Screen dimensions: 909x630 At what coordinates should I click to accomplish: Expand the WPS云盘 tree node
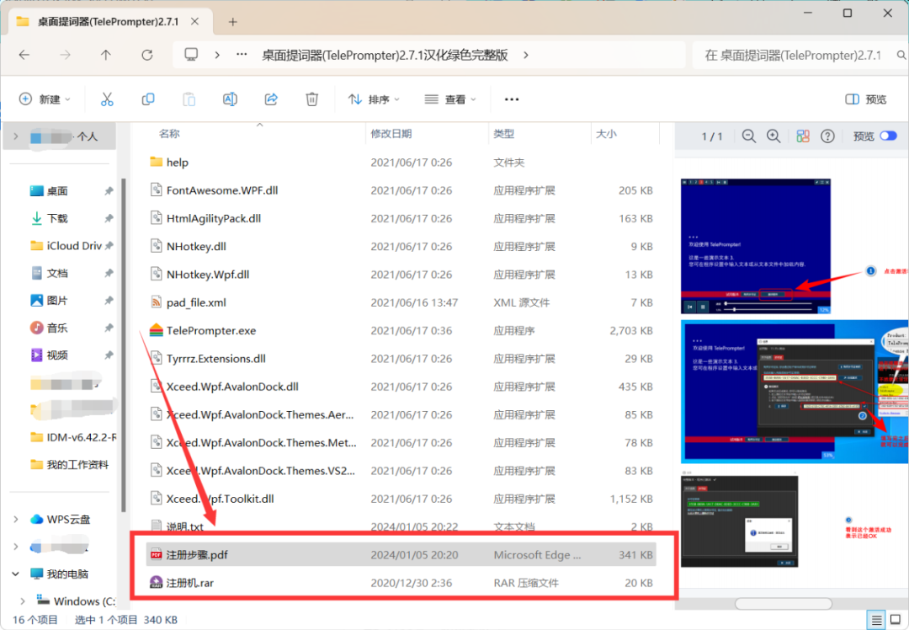coord(16,519)
